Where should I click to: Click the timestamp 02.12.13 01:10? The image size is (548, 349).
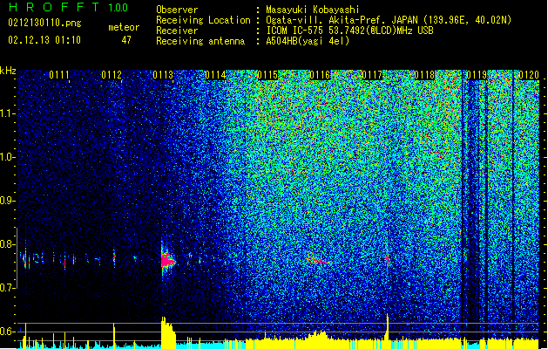(x=44, y=40)
